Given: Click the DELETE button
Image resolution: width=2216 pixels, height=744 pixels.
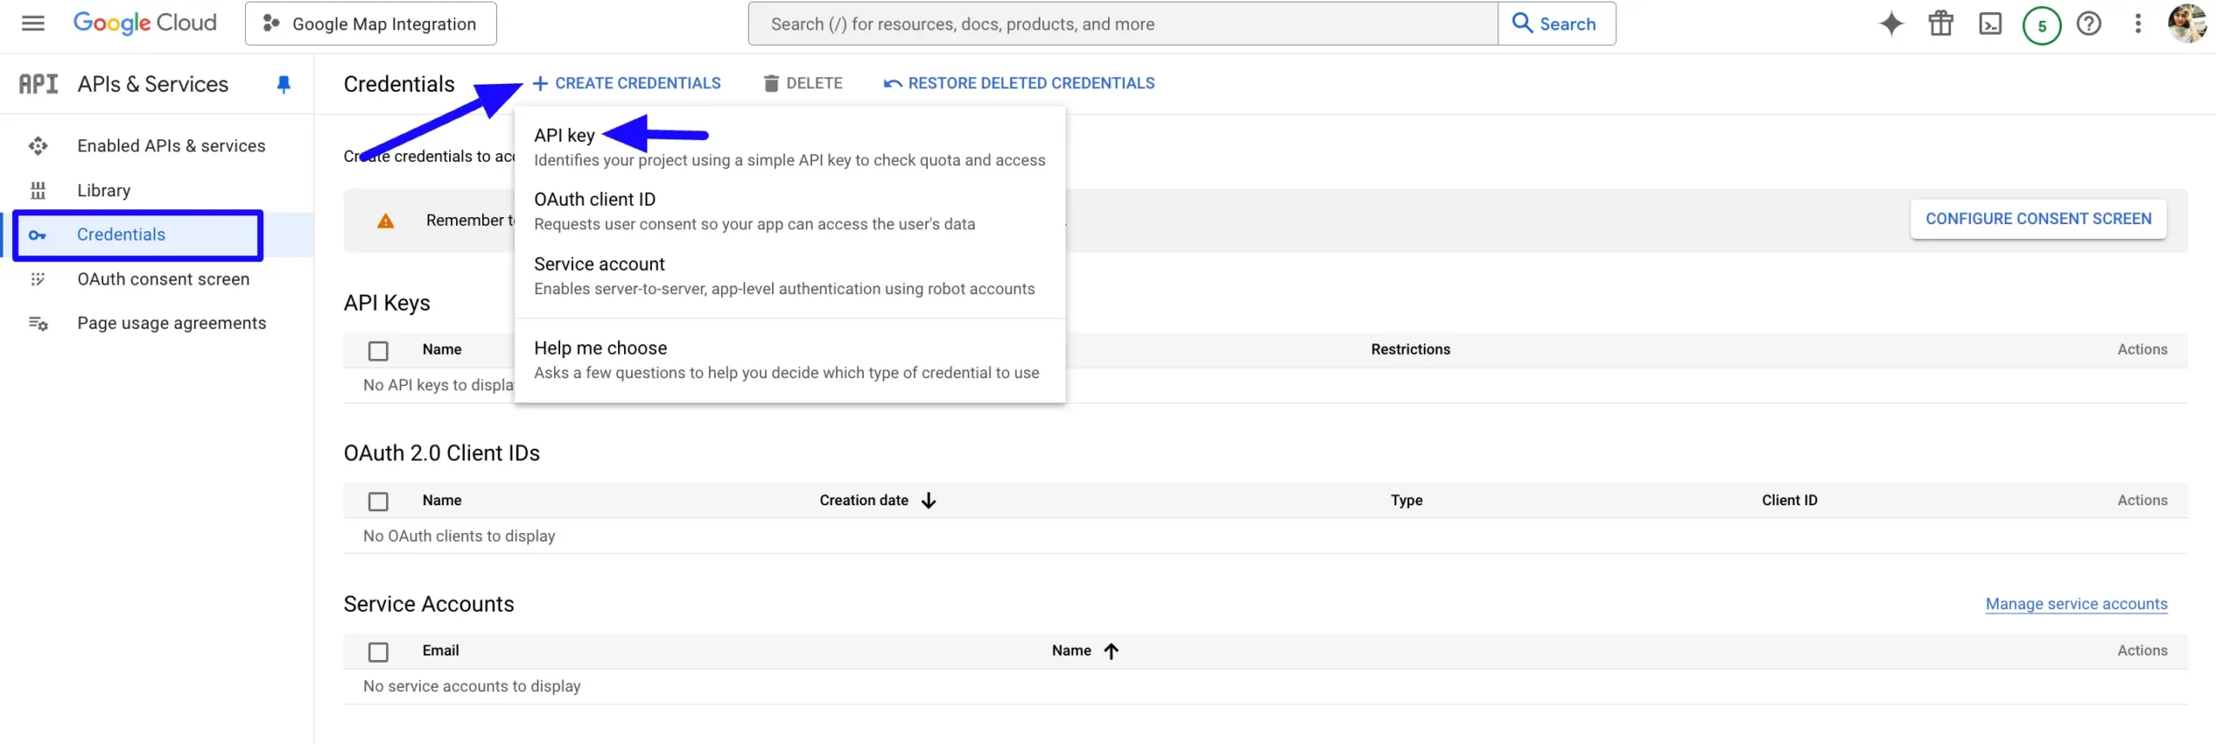Looking at the screenshot, I should [x=802, y=83].
